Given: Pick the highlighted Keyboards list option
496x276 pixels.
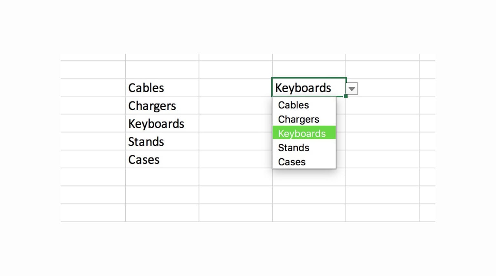Looking at the screenshot, I should [304, 133].
